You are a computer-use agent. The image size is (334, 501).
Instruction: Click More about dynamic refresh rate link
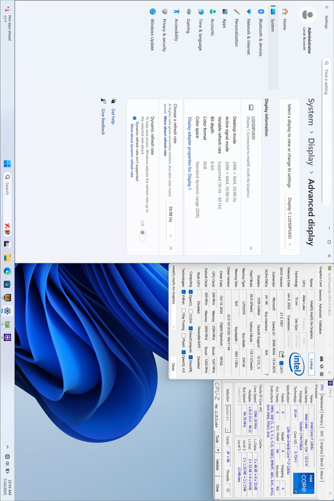click(x=132, y=150)
